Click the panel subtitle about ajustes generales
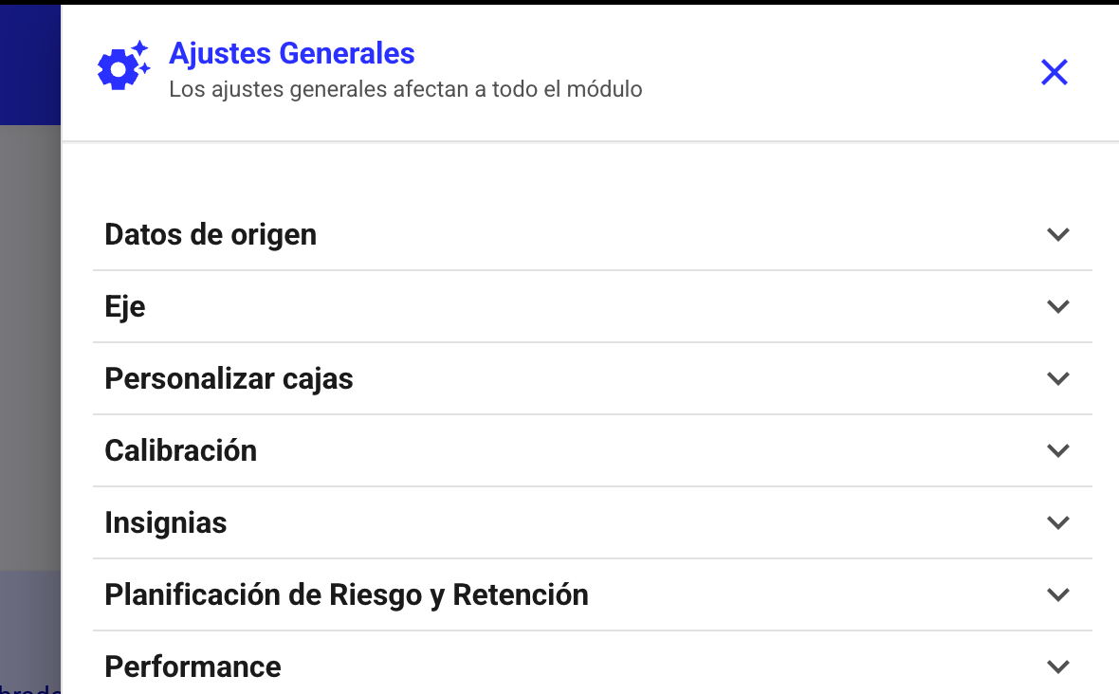This screenshot has width=1119, height=694. [405, 90]
